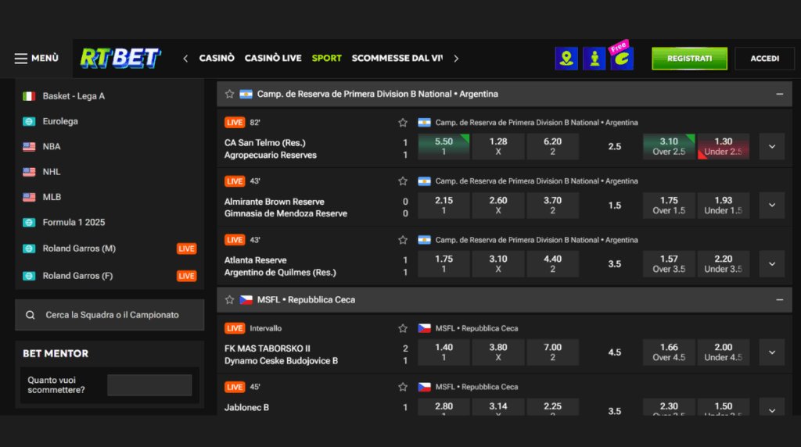Click LIVE badge next to Roland Garros (M)

(x=186, y=249)
